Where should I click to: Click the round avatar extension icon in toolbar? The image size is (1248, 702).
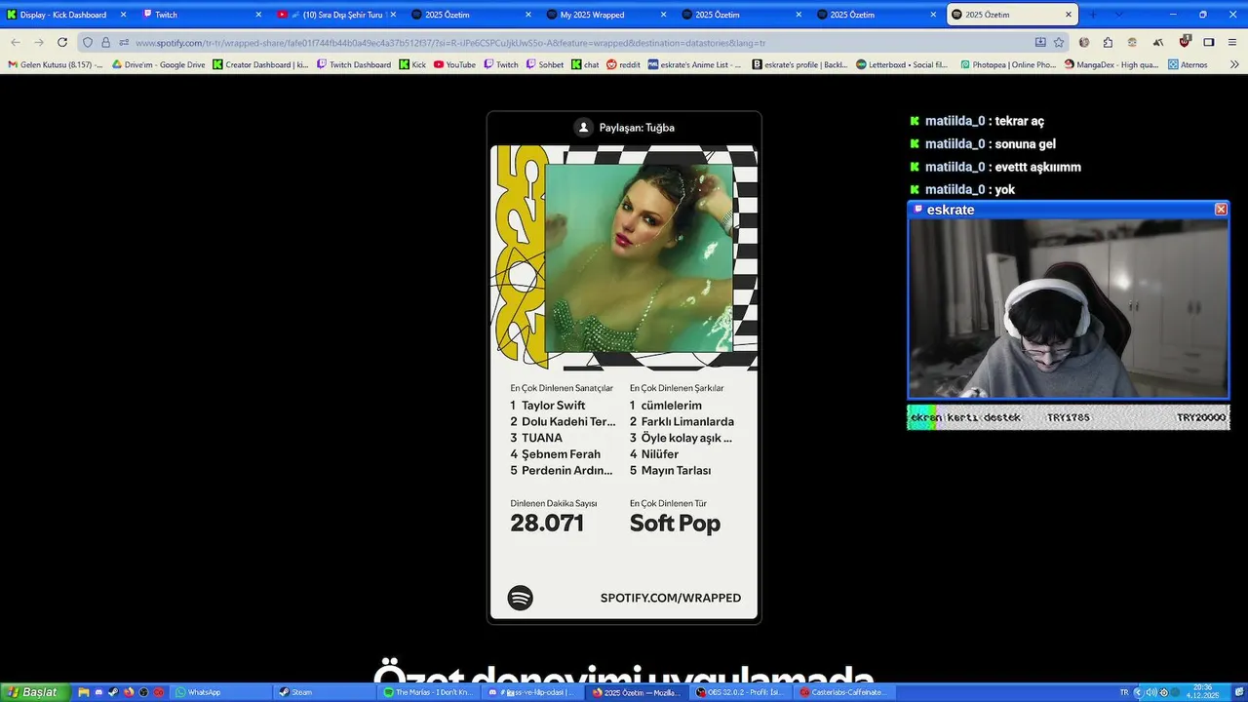1084,42
